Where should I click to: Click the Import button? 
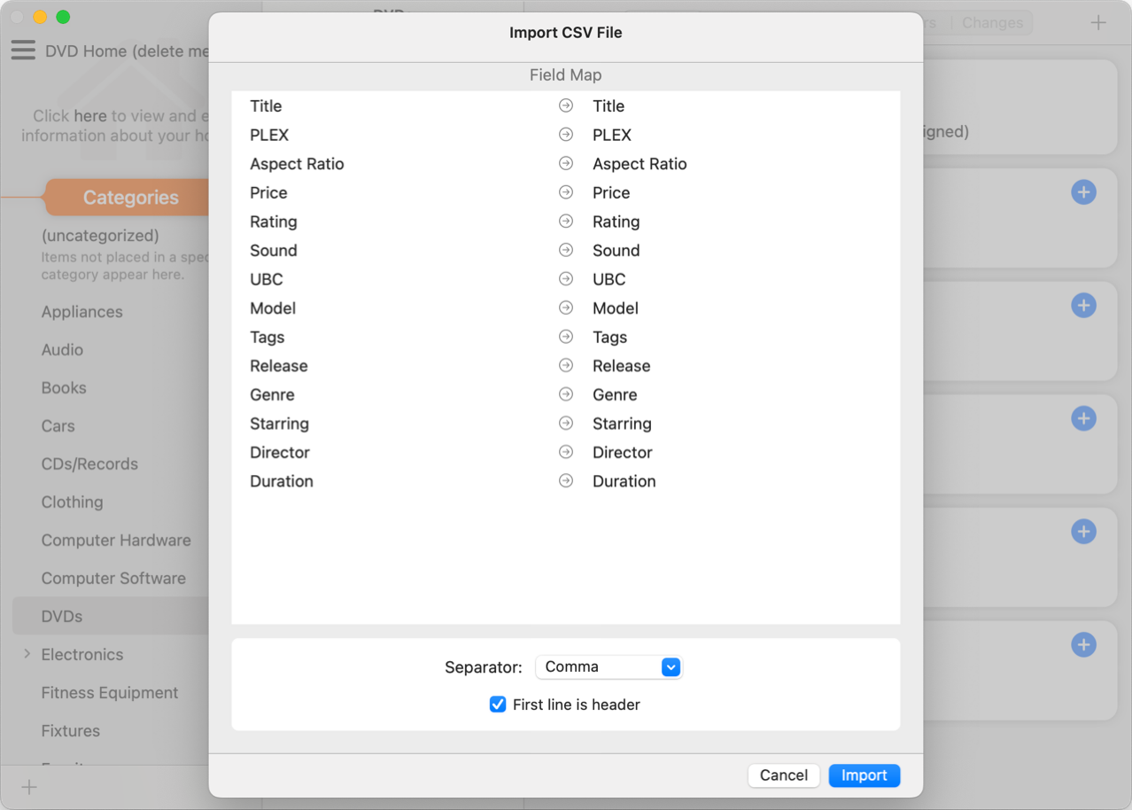[x=864, y=775]
